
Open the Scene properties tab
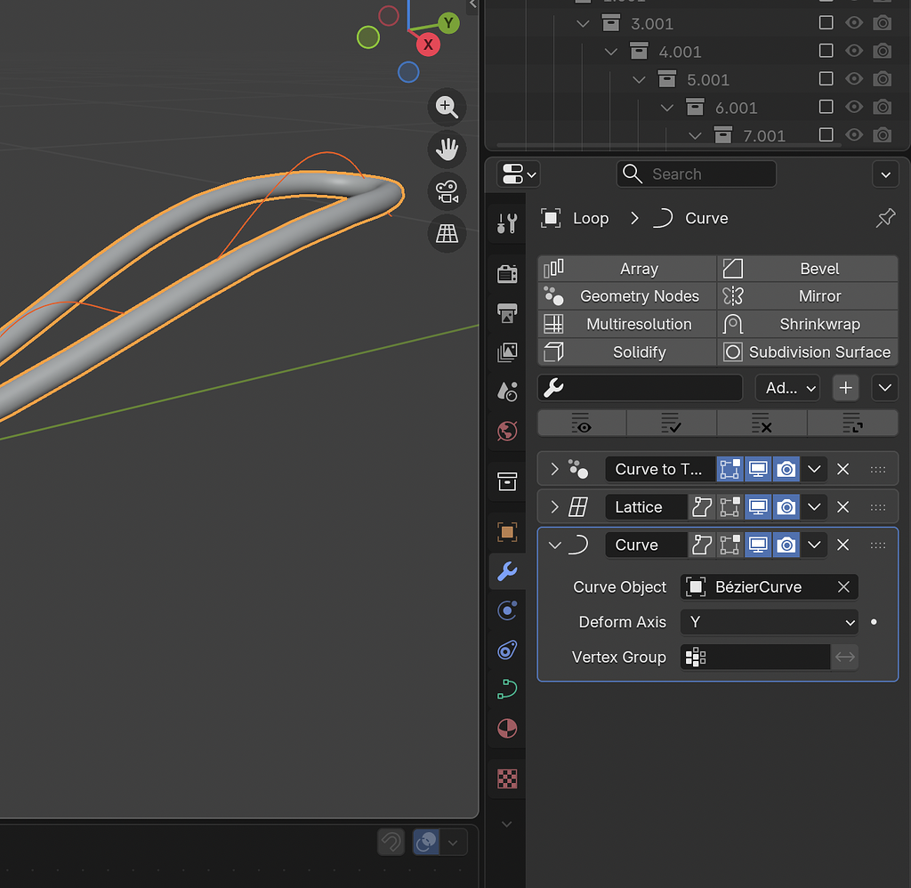tap(507, 392)
